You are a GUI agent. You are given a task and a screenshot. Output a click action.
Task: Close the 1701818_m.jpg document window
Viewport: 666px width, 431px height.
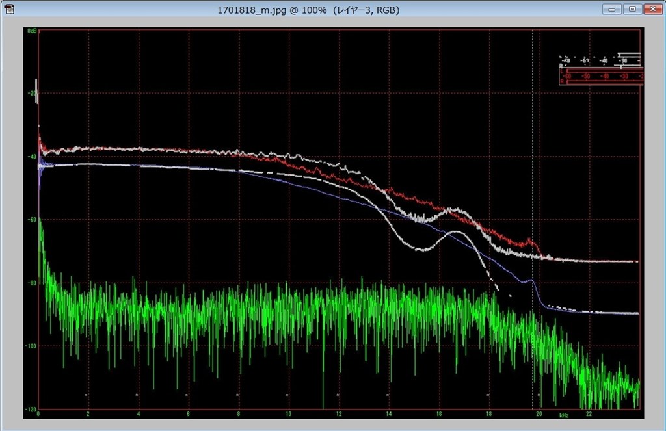653,9
